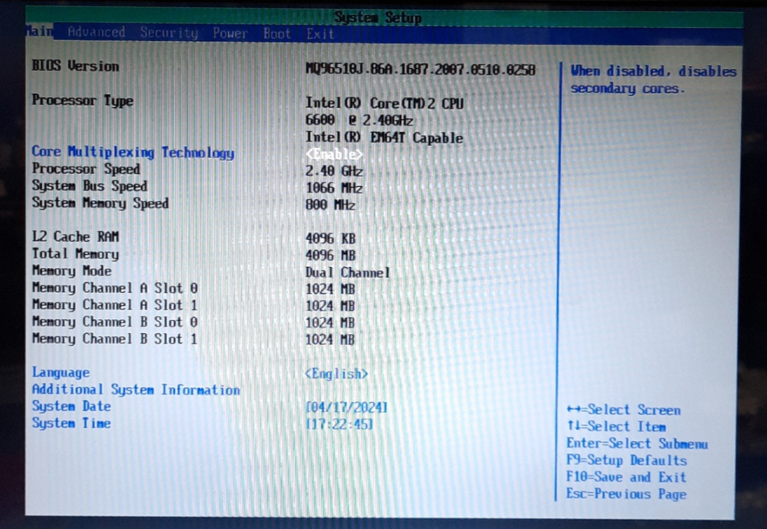Click the Total Memory label
Viewport: 767px width, 529px height.
(75, 254)
